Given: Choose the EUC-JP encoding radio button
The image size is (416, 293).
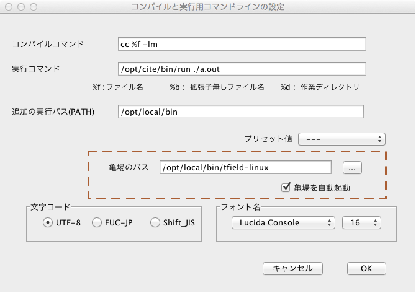Looking at the screenshot, I should 97,223.
